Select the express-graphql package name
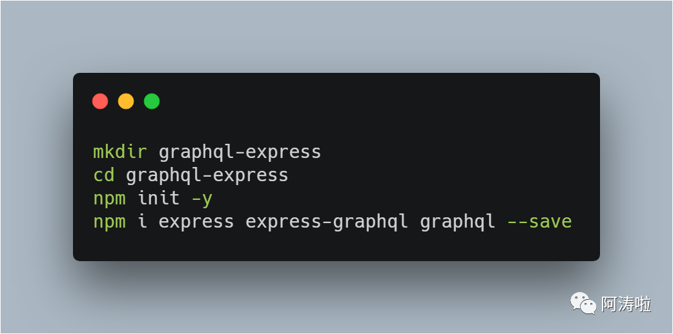The height and width of the screenshot is (334, 673). coord(326,222)
